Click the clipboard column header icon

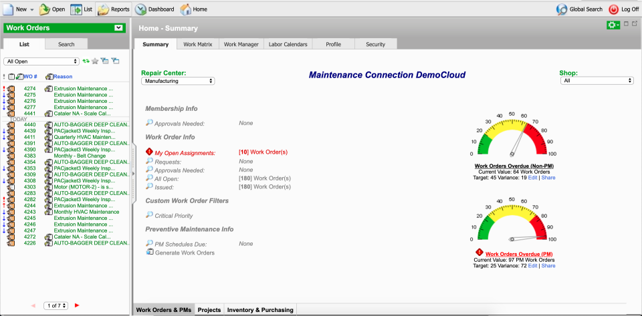click(11, 76)
